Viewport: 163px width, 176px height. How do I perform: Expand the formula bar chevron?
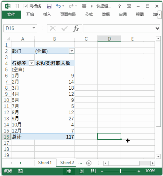[x=157, y=29]
